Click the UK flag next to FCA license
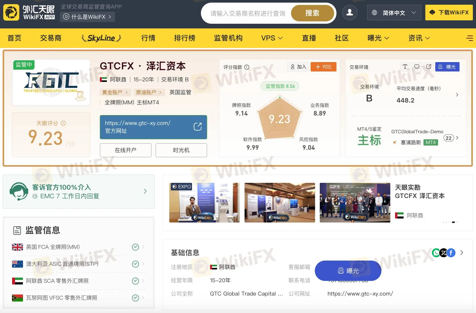The image size is (476, 313). (18, 247)
